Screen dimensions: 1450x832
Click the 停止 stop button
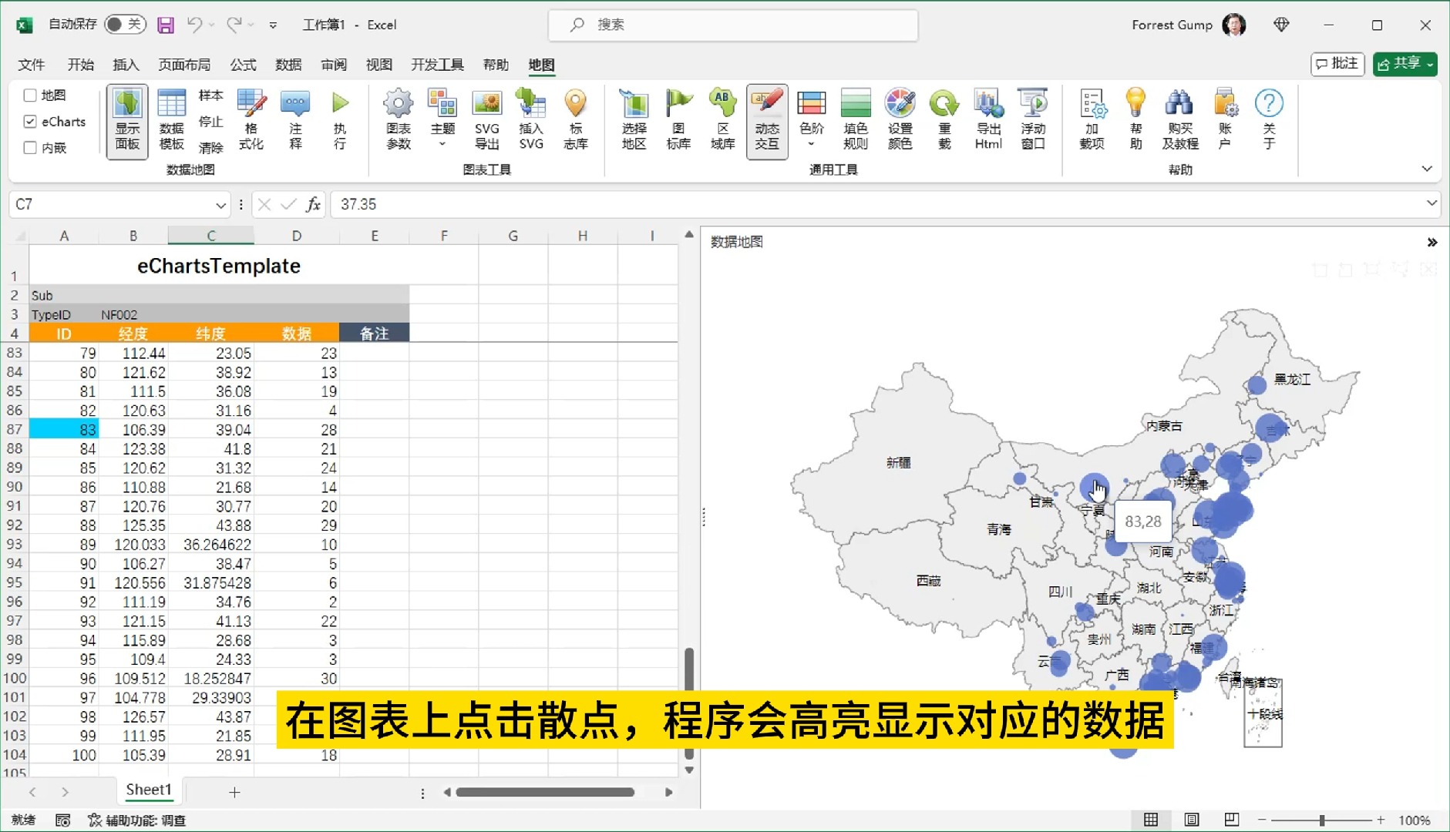point(210,122)
